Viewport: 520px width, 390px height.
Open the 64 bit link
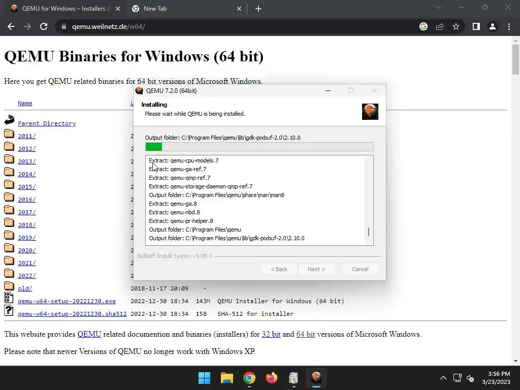point(305,334)
